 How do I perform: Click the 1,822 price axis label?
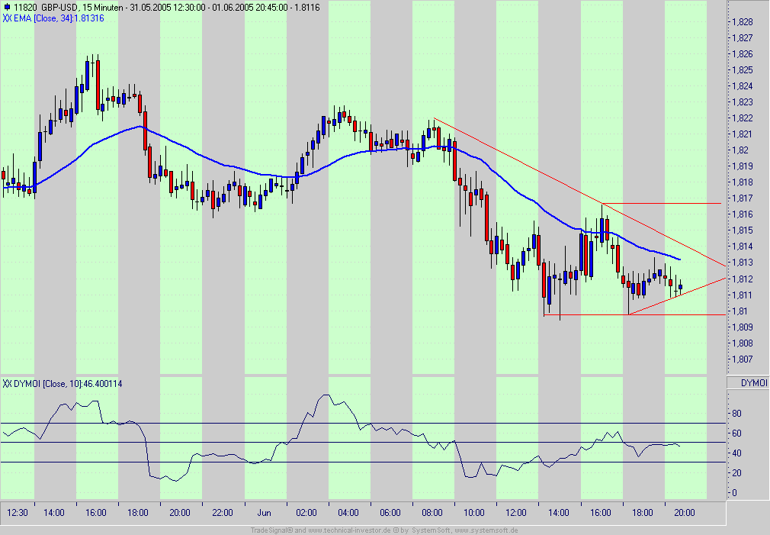click(743, 118)
